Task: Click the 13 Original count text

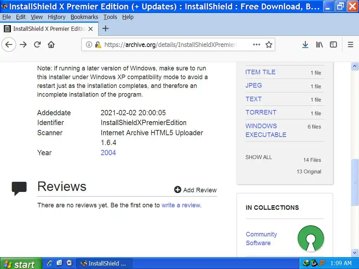Action: click(x=309, y=172)
